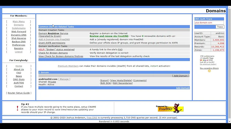231x129 pixels.
Task: Click Check for Broken domains
Action: click(x=53, y=53)
